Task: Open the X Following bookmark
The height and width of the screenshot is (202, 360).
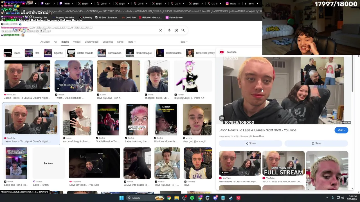Action: point(85,17)
